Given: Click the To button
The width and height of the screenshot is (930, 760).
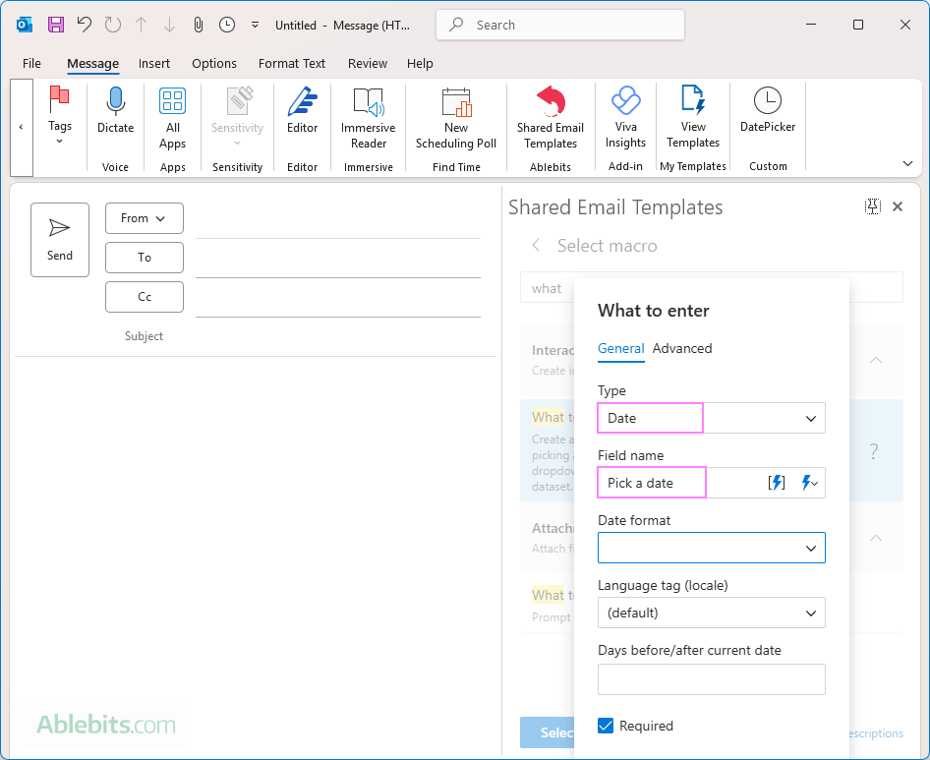Looking at the screenshot, I should pos(145,258).
